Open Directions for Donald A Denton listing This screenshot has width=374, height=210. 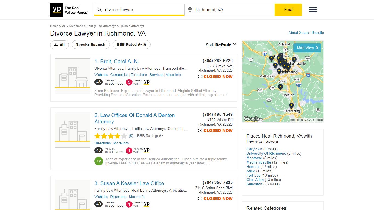[x=103, y=143]
